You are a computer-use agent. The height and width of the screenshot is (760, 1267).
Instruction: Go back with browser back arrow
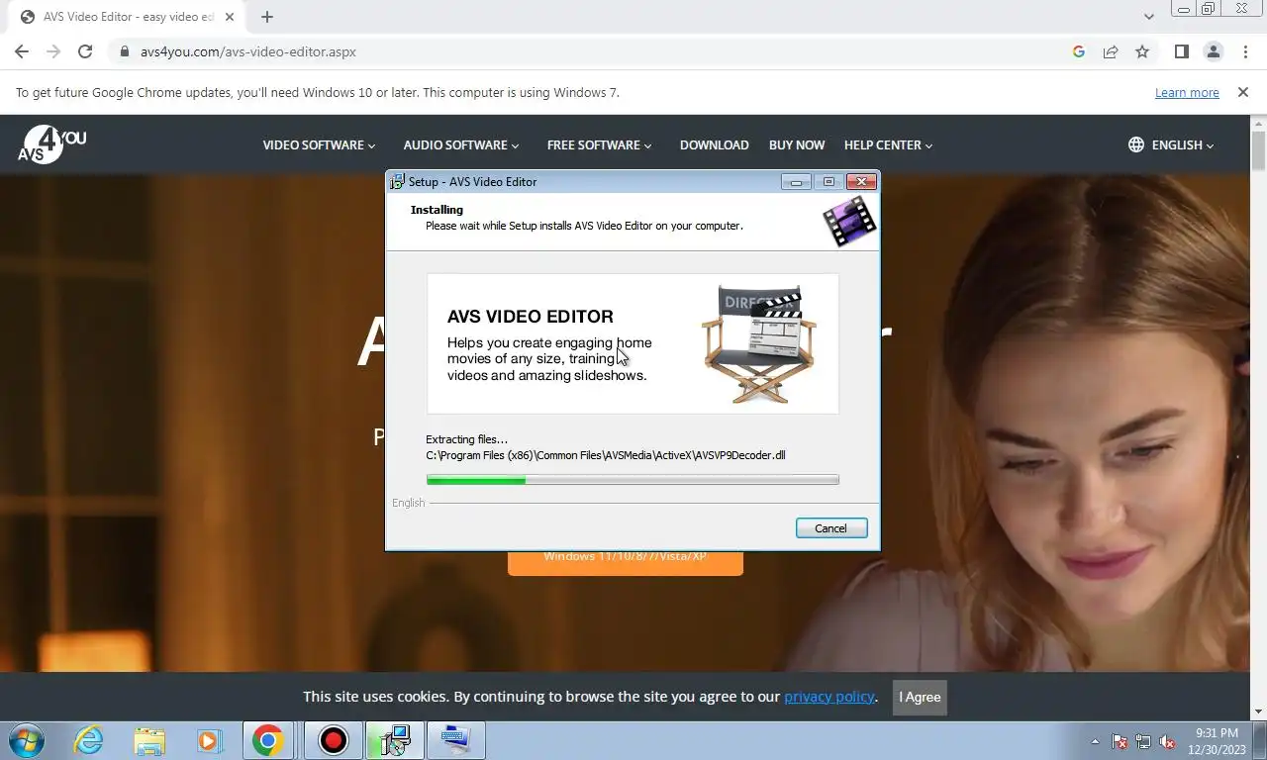(x=22, y=51)
